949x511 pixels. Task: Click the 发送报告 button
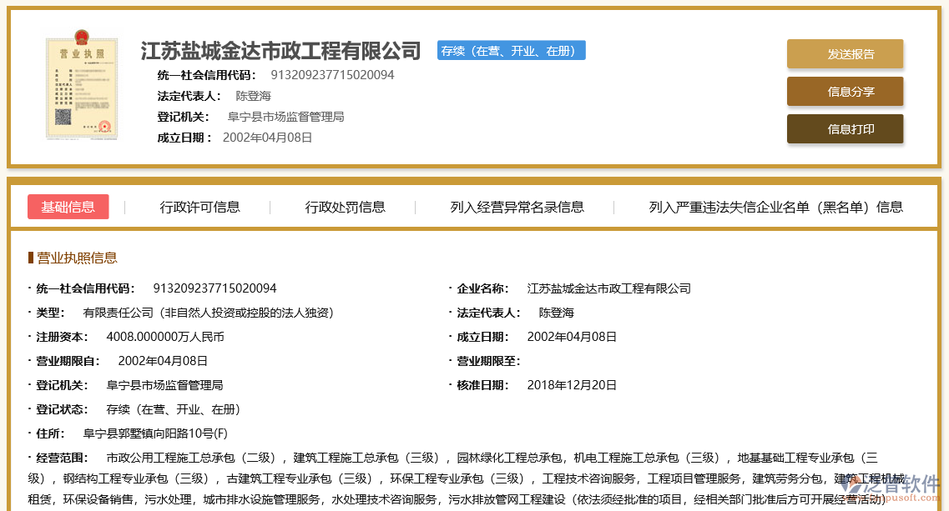pyautogui.click(x=845, y=54)
